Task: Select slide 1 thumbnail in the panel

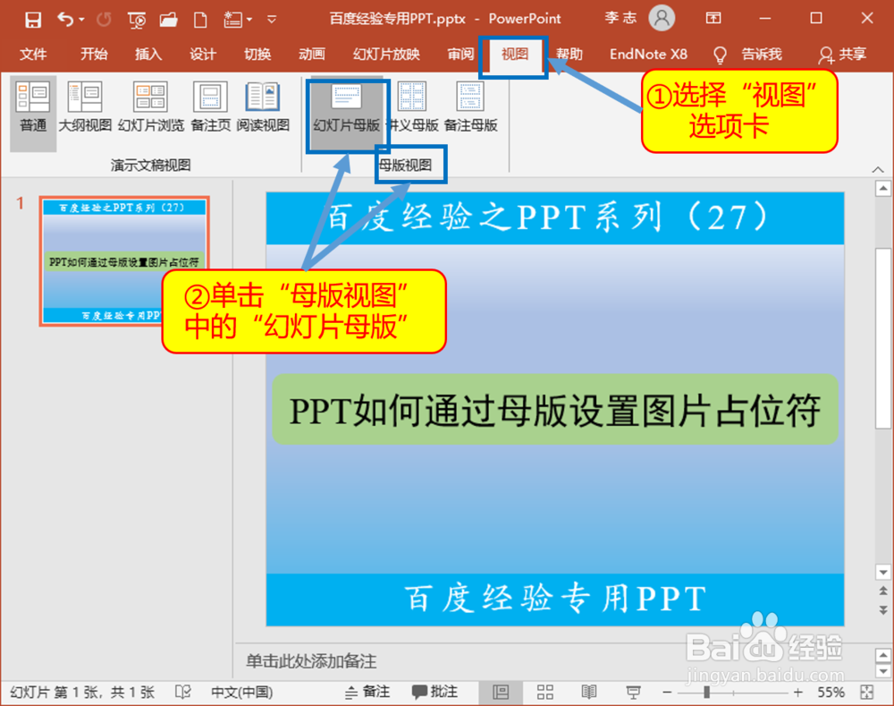Action: 123,260
